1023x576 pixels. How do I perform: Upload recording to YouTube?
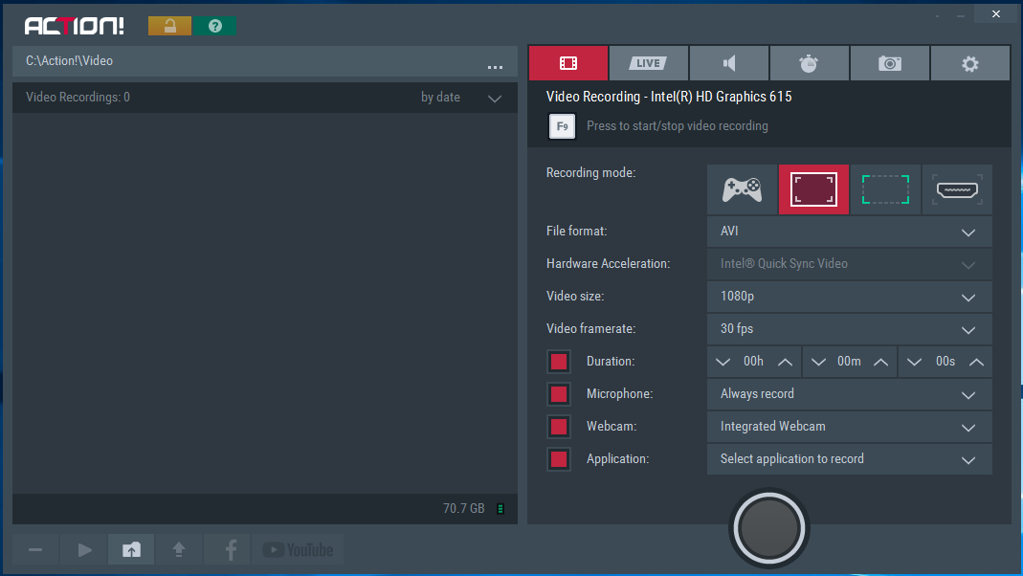[x=298, y=549]
